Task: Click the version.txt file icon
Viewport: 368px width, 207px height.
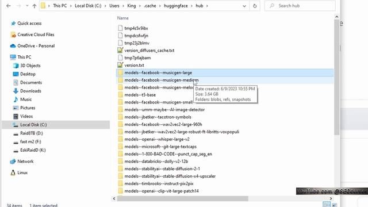Action: point(120,65)
